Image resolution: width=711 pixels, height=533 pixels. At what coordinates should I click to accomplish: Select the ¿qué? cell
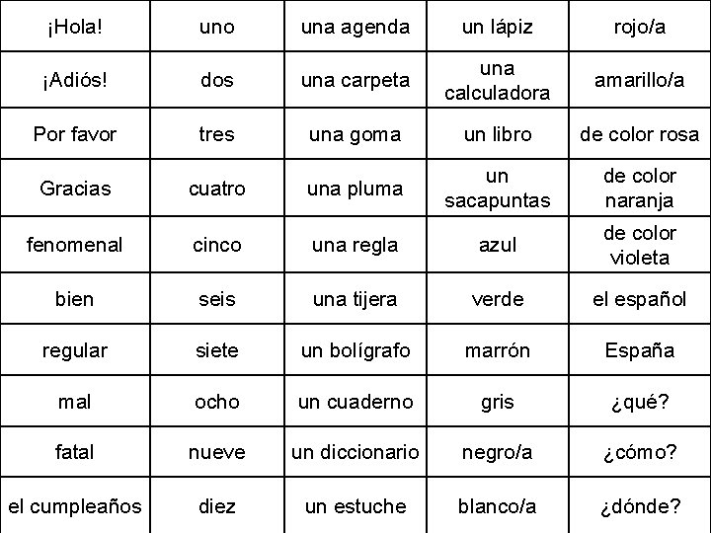pos(640,401)
